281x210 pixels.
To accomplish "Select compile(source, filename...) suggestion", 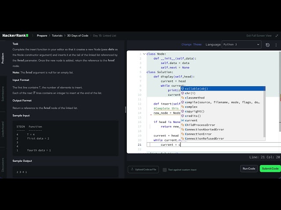I will point(222,102).
